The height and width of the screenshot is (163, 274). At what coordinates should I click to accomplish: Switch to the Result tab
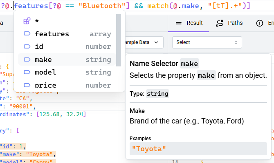[x=189, y=23]
